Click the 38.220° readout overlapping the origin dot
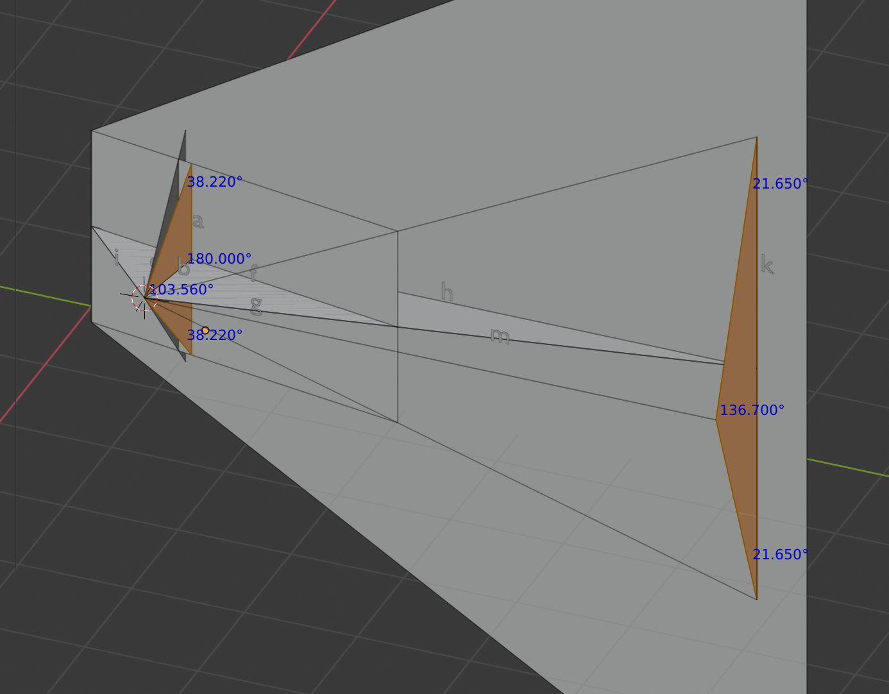The image size is (889, 694). tap(214, 335)
